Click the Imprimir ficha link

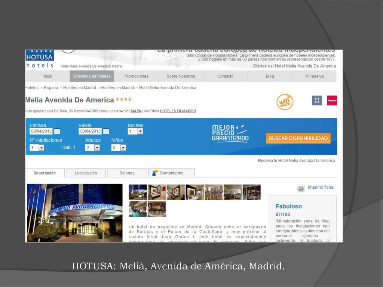coord(320,187)
